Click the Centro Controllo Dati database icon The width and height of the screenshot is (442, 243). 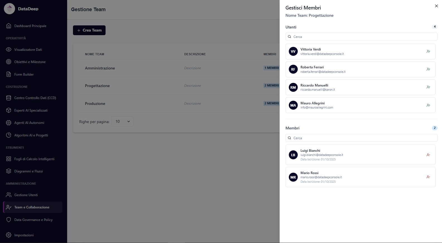(x=9, y=98)
